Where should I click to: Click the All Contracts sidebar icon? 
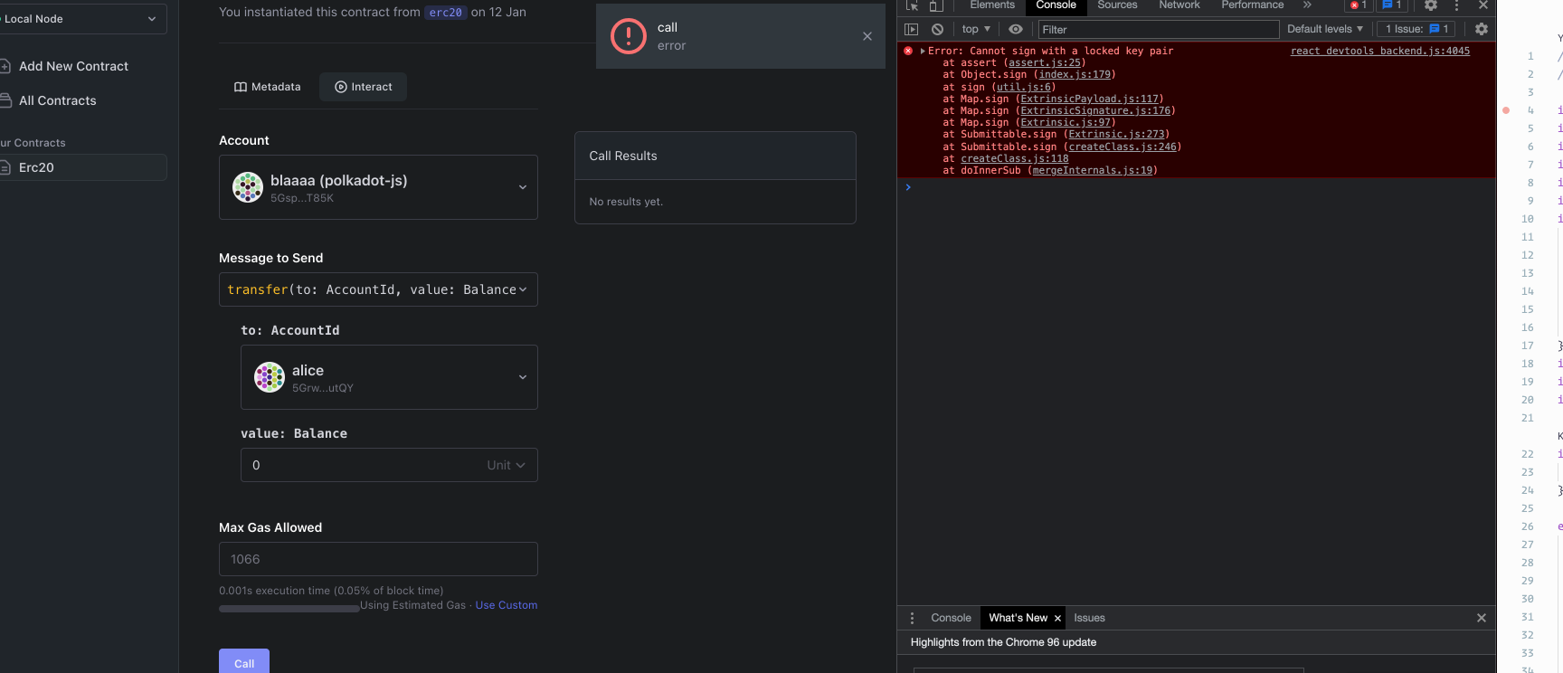[5, 100]
